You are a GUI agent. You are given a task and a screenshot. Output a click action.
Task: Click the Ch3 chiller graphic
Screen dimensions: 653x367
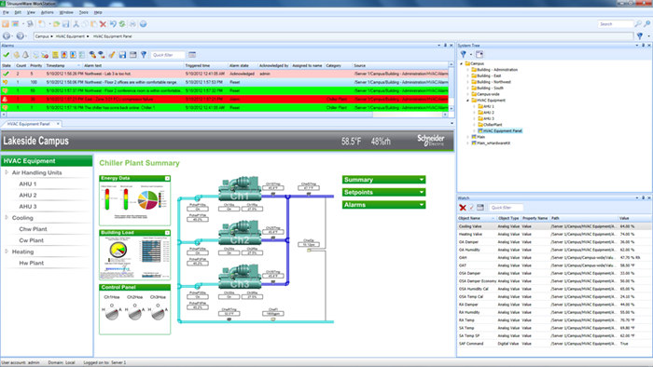click(x=241, y=278)
